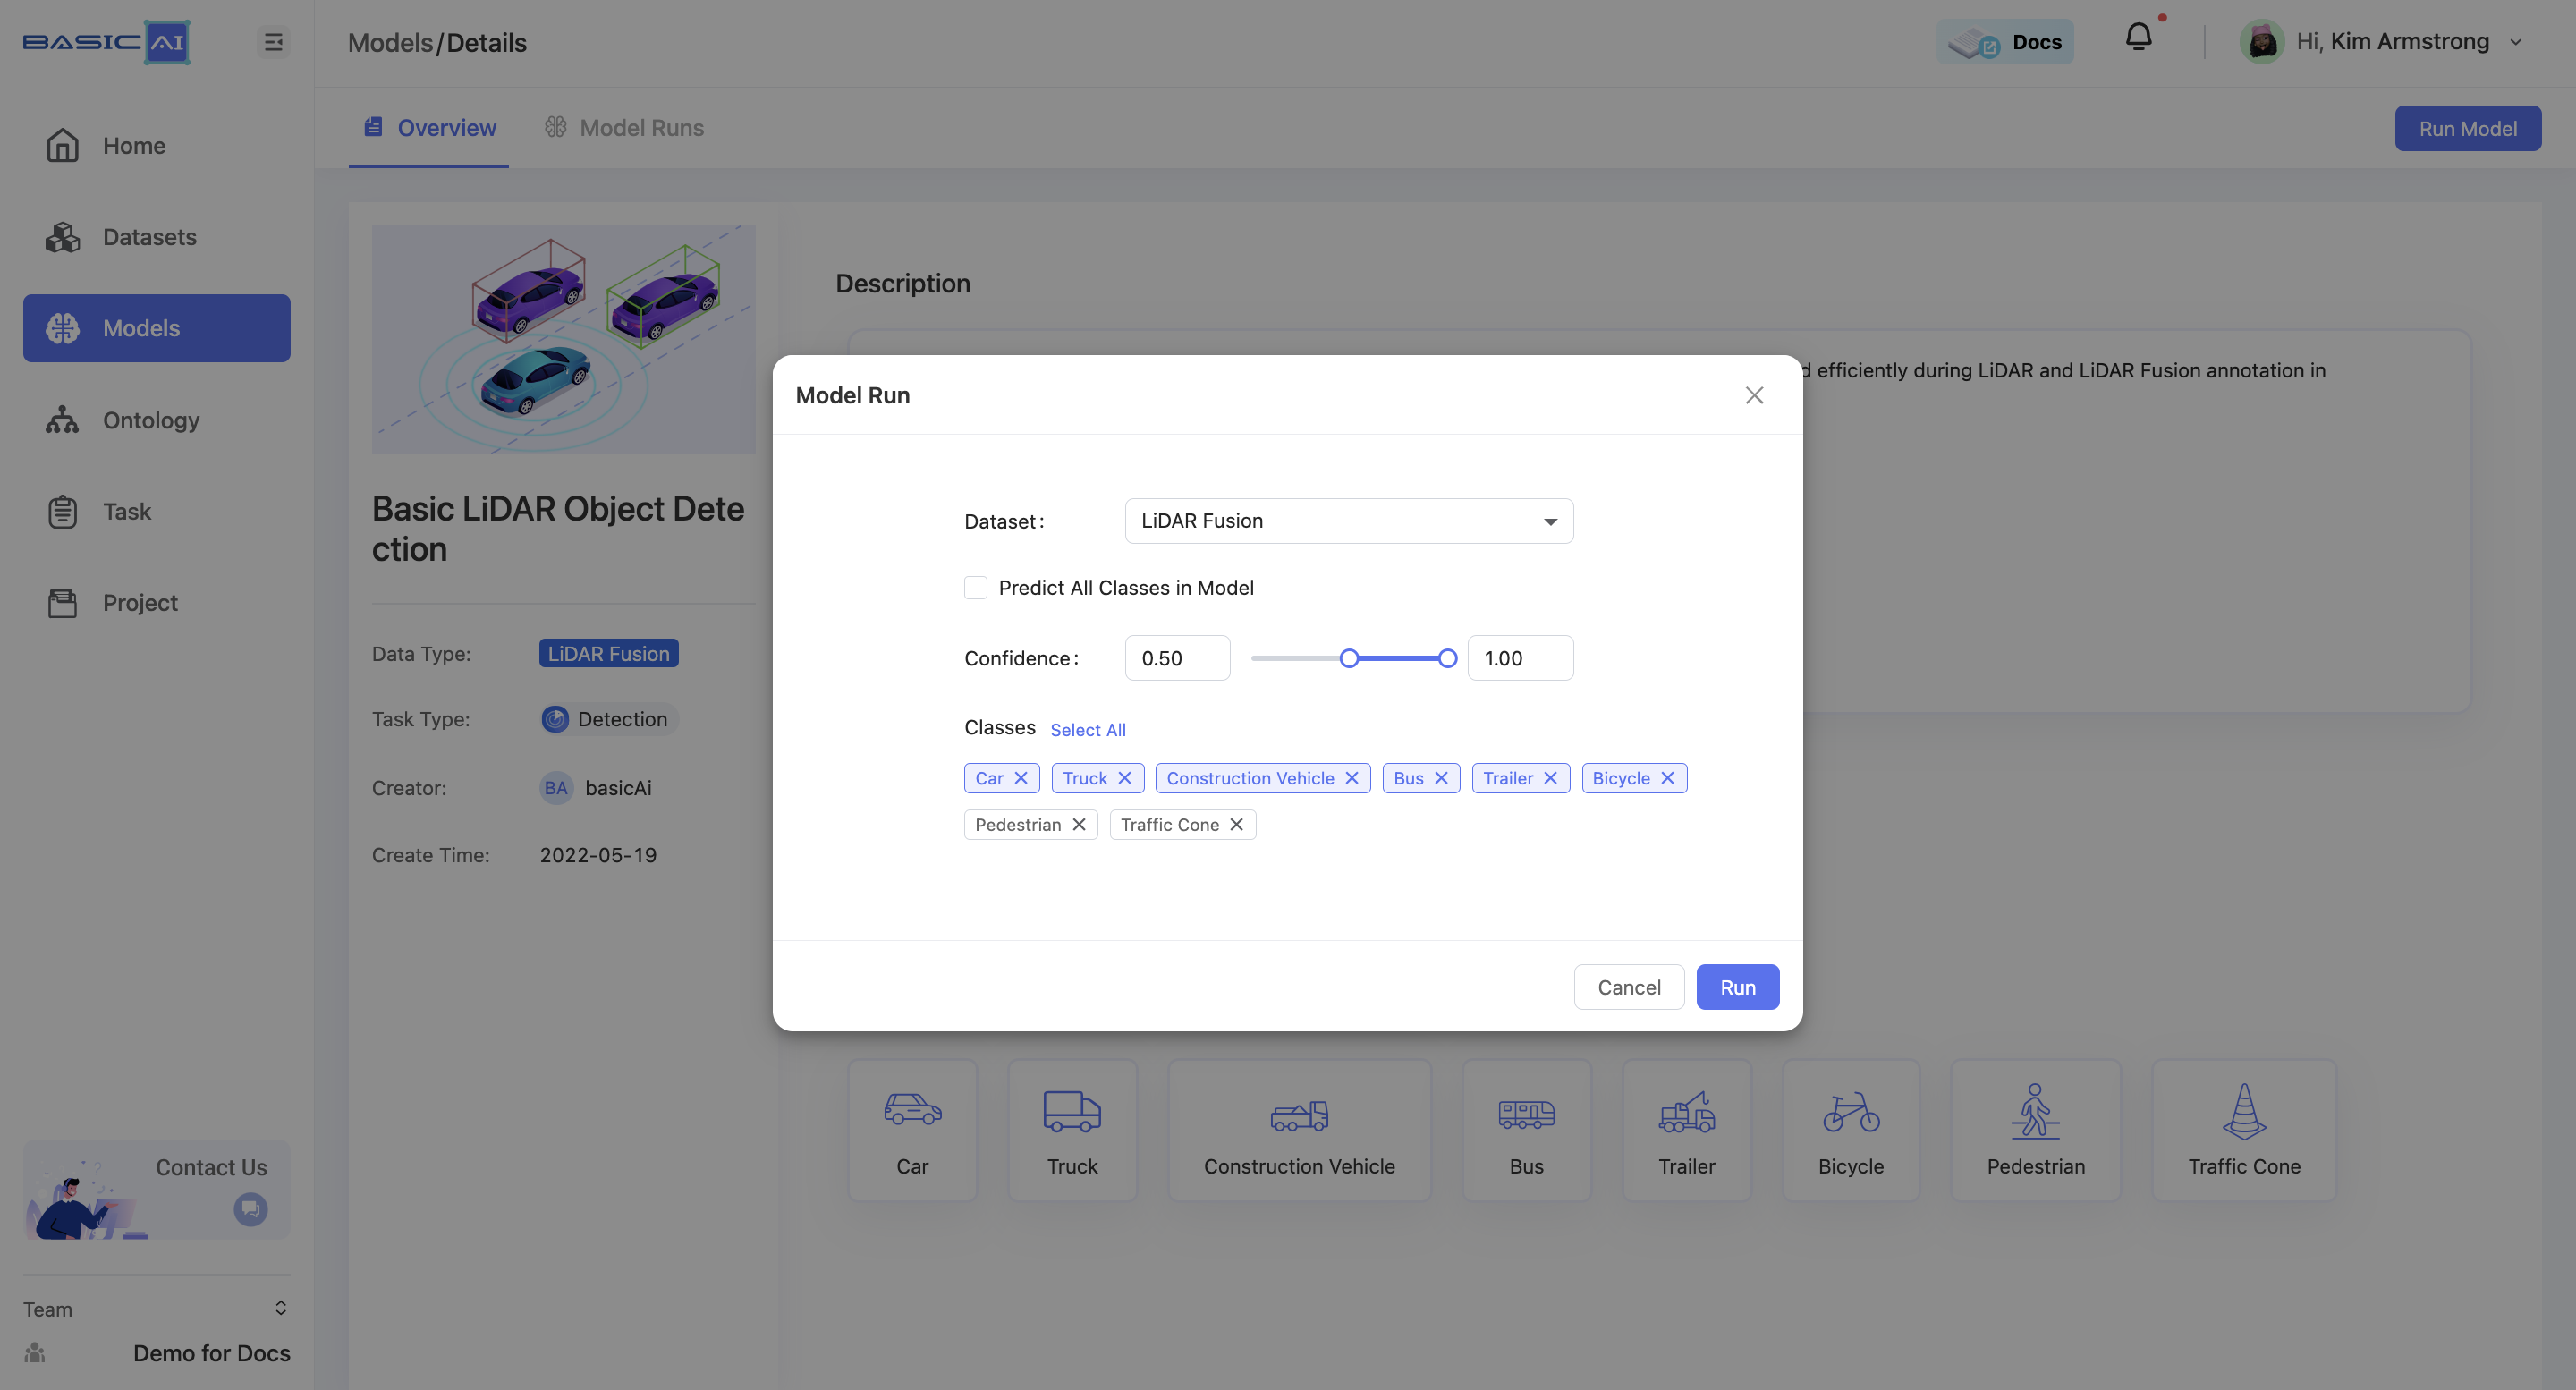Click the Ontology sidebar icon

(x=62, y=420)
